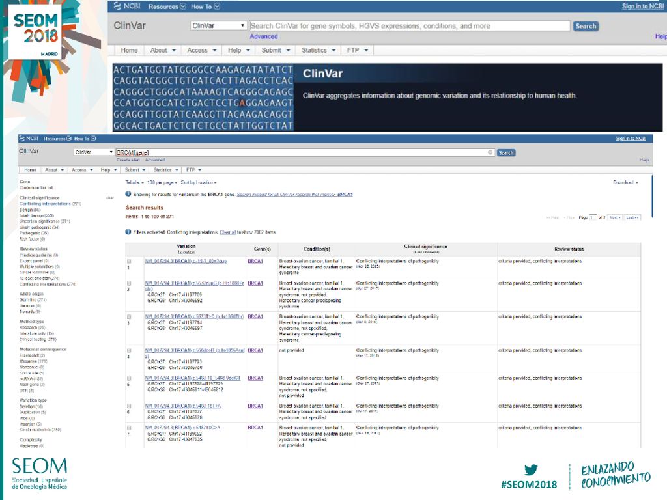Open the BRCA1 gene link in result row 1
The image size is (667, 500).
(x=255, y=261)
